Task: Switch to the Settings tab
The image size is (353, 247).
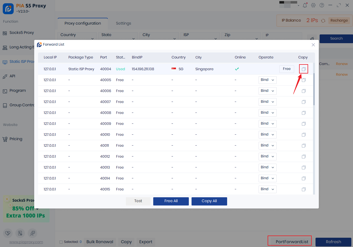Action: point(123,23)
